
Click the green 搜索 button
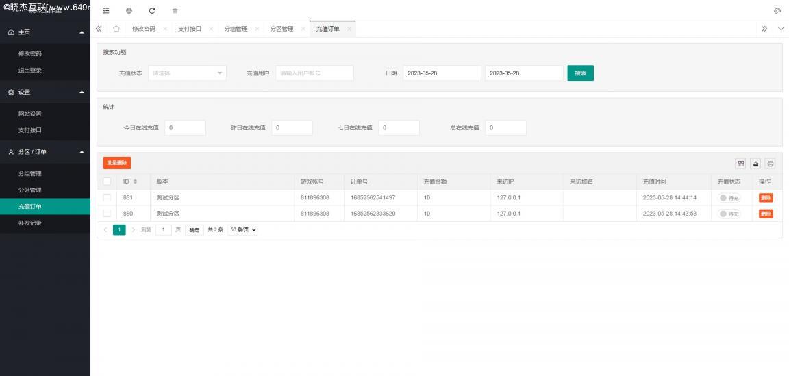[581, 73]
